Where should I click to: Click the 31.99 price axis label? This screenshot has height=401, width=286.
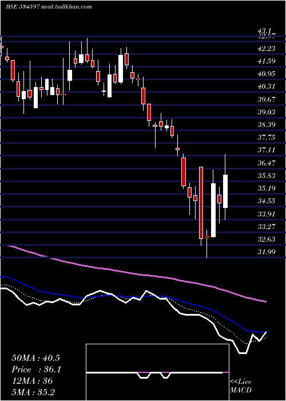pyautogui.click(x=267, y=252)
